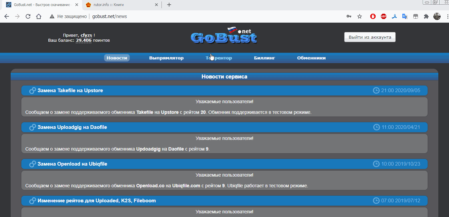The height and width of the screenshot is (217, 449).
Task: Click the date text 11:00 2020/04/21
Action: click(x=401, y=127)
